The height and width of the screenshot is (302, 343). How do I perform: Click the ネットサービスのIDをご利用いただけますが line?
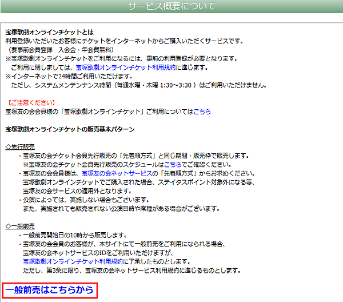click(x=98, y=253)
